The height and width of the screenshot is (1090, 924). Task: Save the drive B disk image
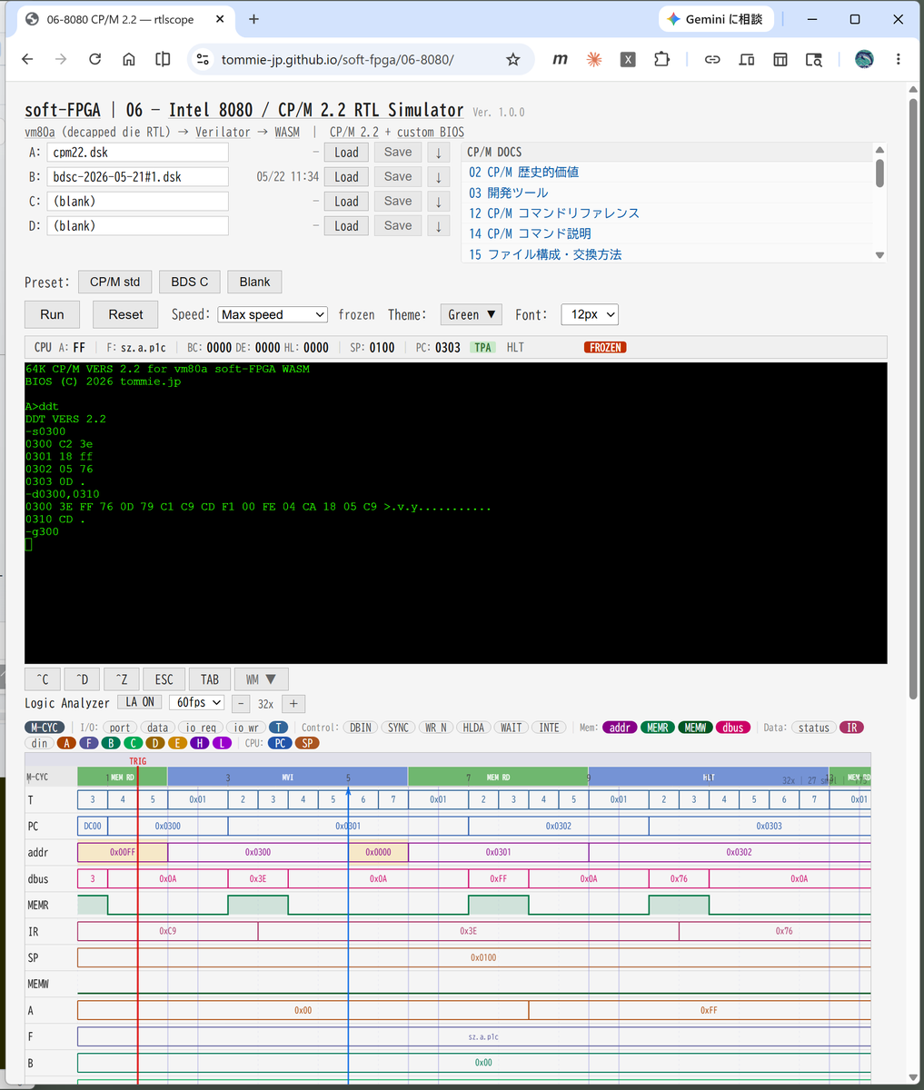point(398,177)
